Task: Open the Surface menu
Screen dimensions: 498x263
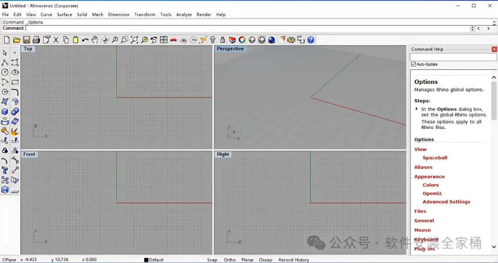Action: point(65,15)
